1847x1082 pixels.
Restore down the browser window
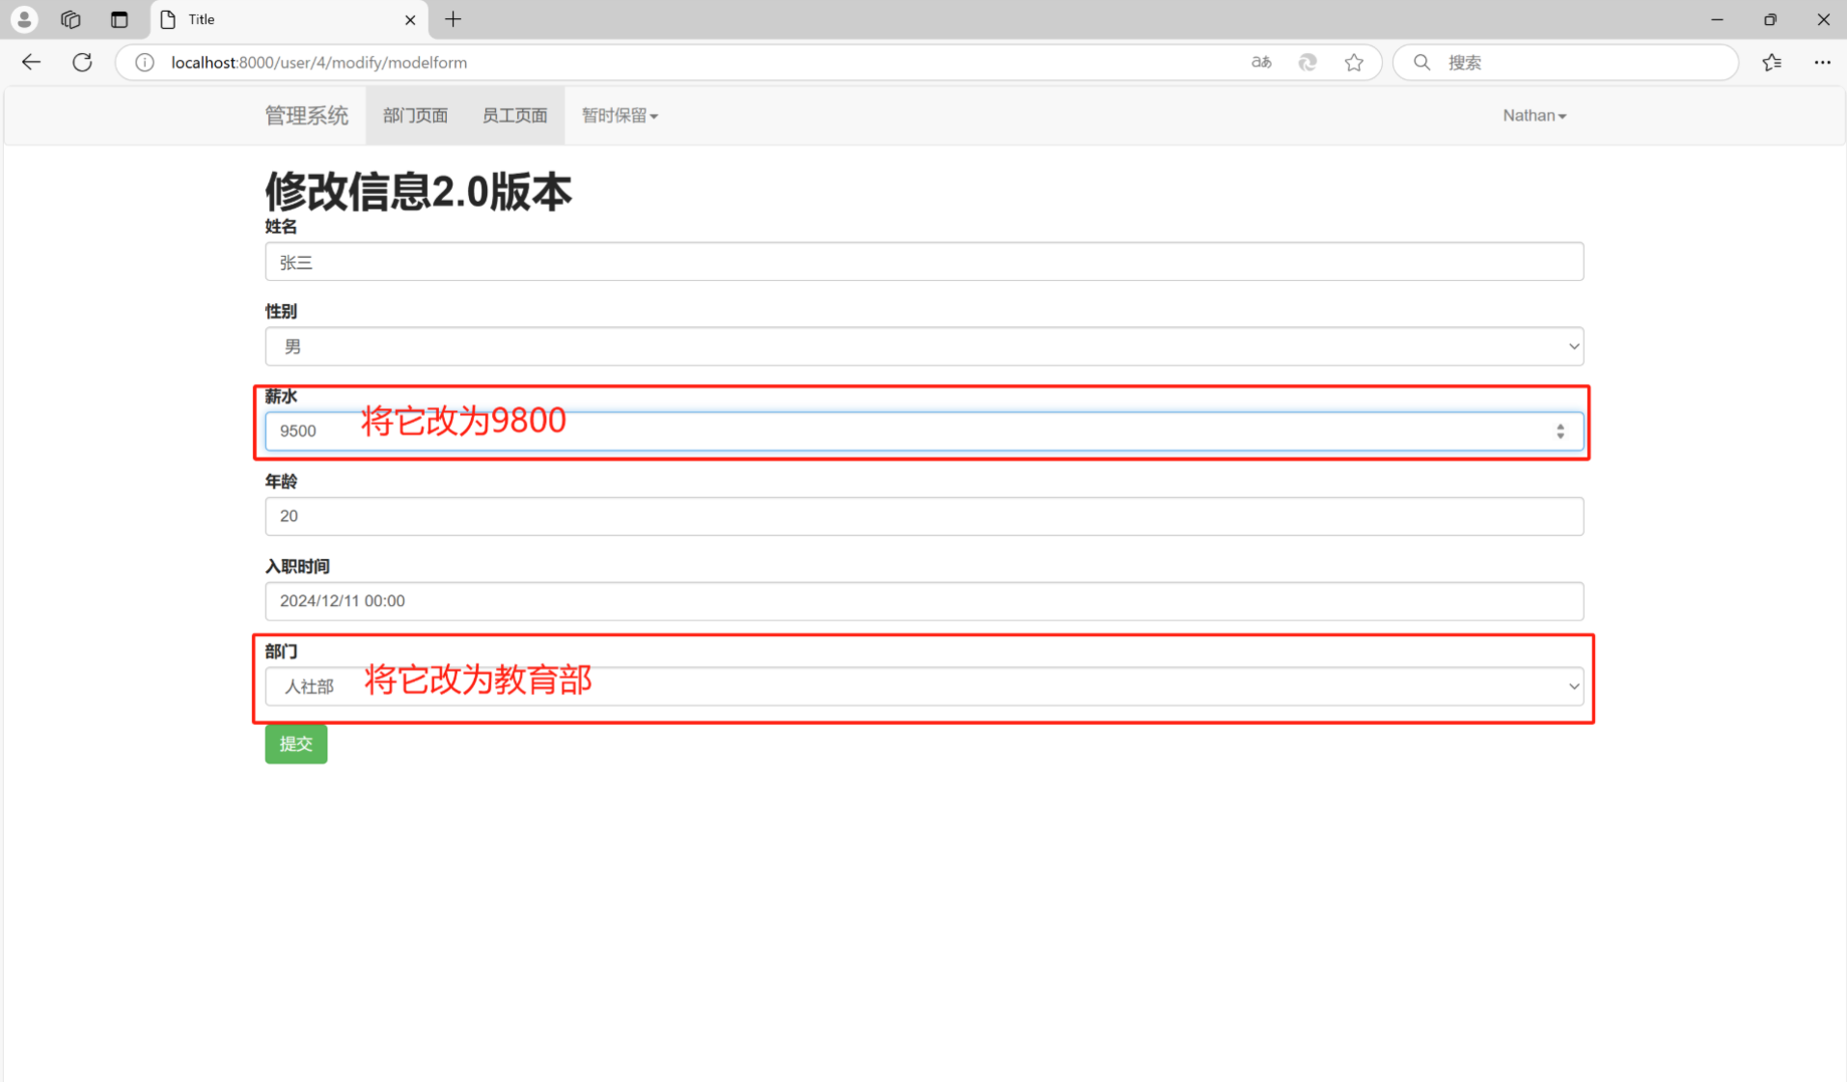click(1770, 19)
